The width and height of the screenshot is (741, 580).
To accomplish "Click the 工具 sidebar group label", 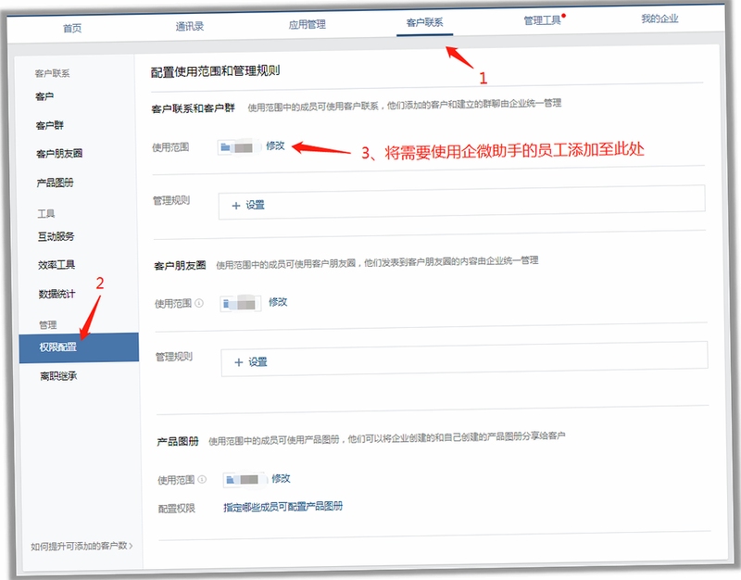I will point(45,214).
